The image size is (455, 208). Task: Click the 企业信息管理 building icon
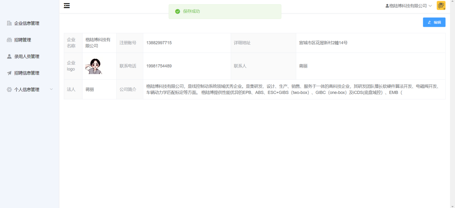[9, 23]
